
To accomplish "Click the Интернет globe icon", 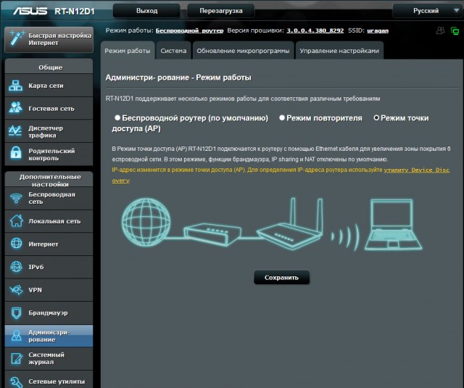I will (x=16, y=243).
